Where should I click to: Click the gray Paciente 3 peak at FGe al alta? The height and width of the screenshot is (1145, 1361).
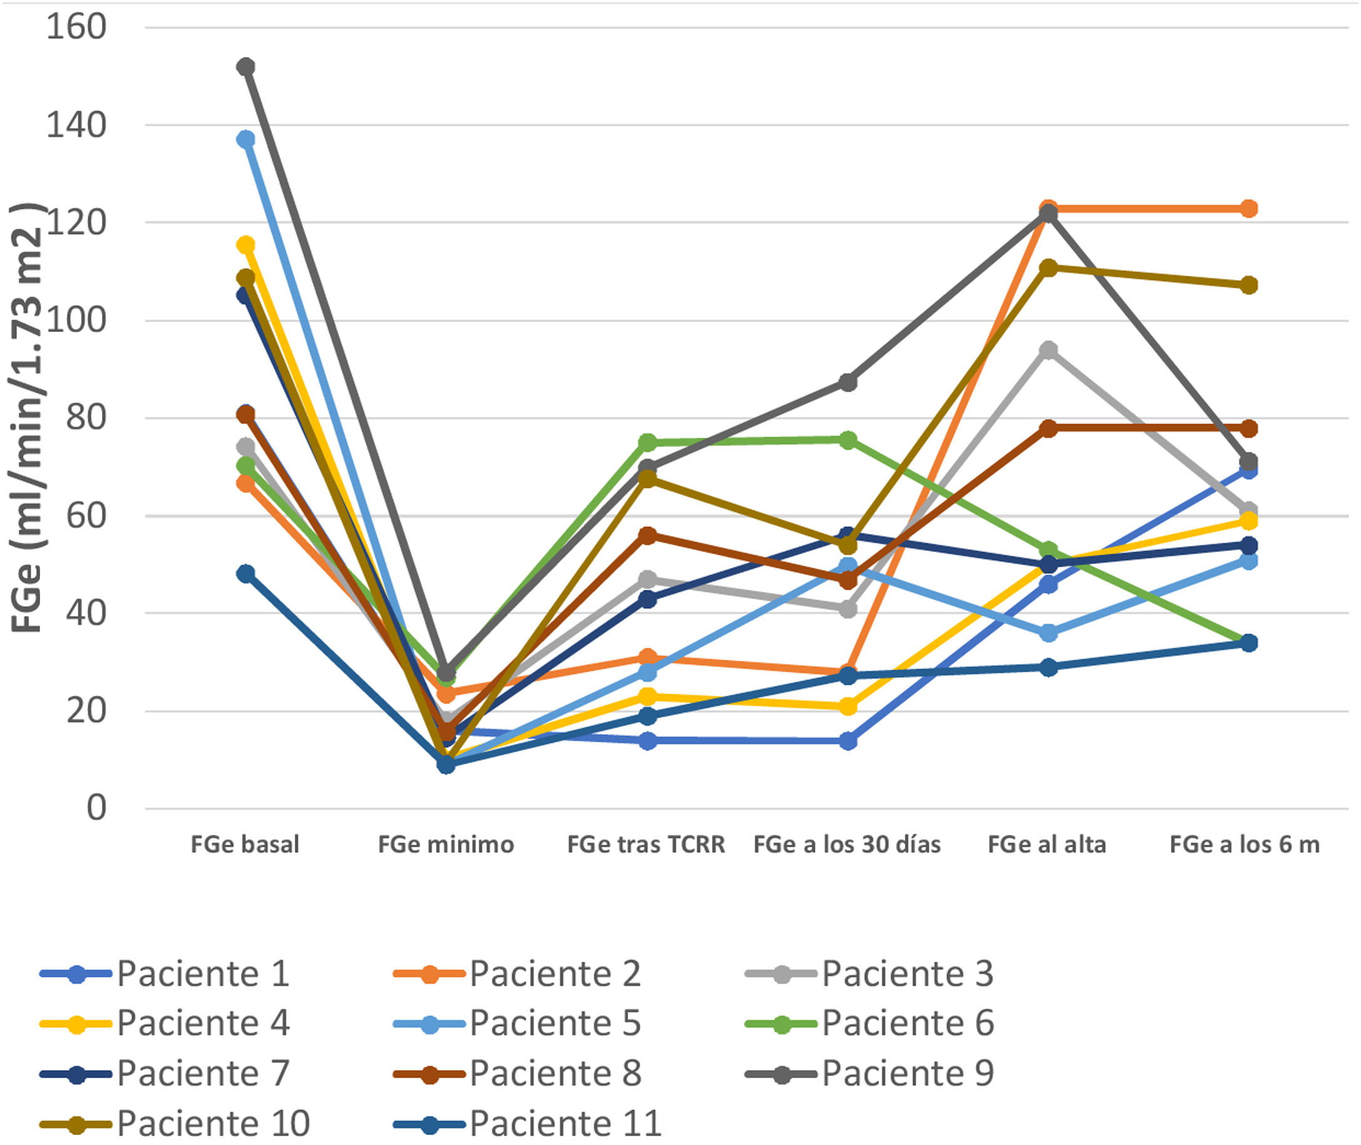pos(1048,351)
